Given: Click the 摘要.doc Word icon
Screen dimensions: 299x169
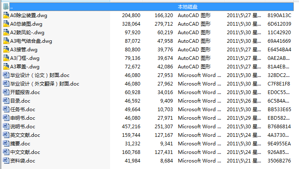Looking at the screenshot, I should pos(6,144).
